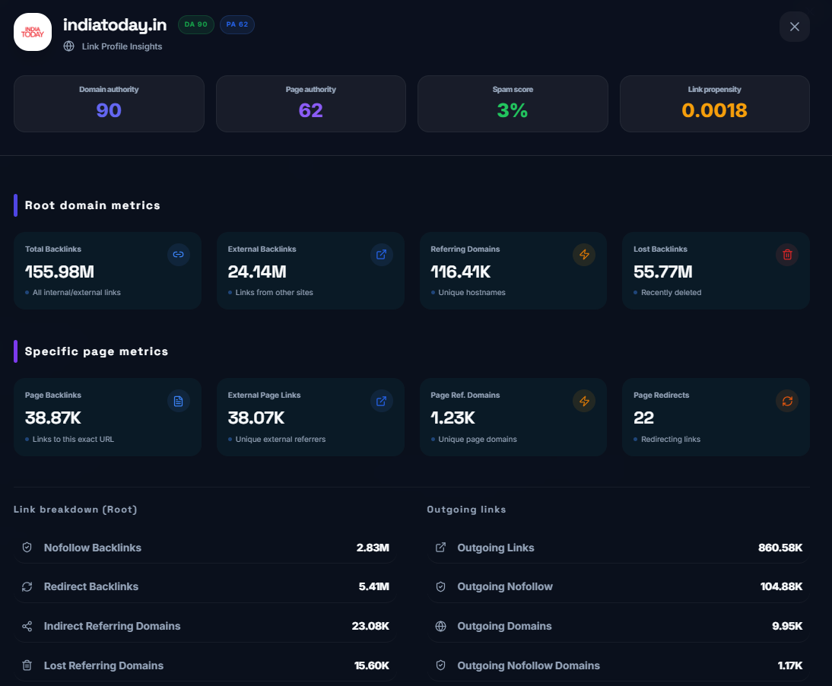Select the Lost Referring Domains value 15.60K

pos(371,665)
